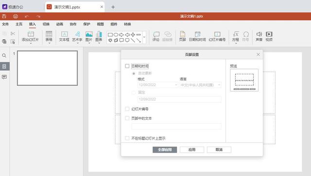The height and width of the screenshot is (176, 311).
Task: Select slide 1 thumbnail
Action: 48,68
